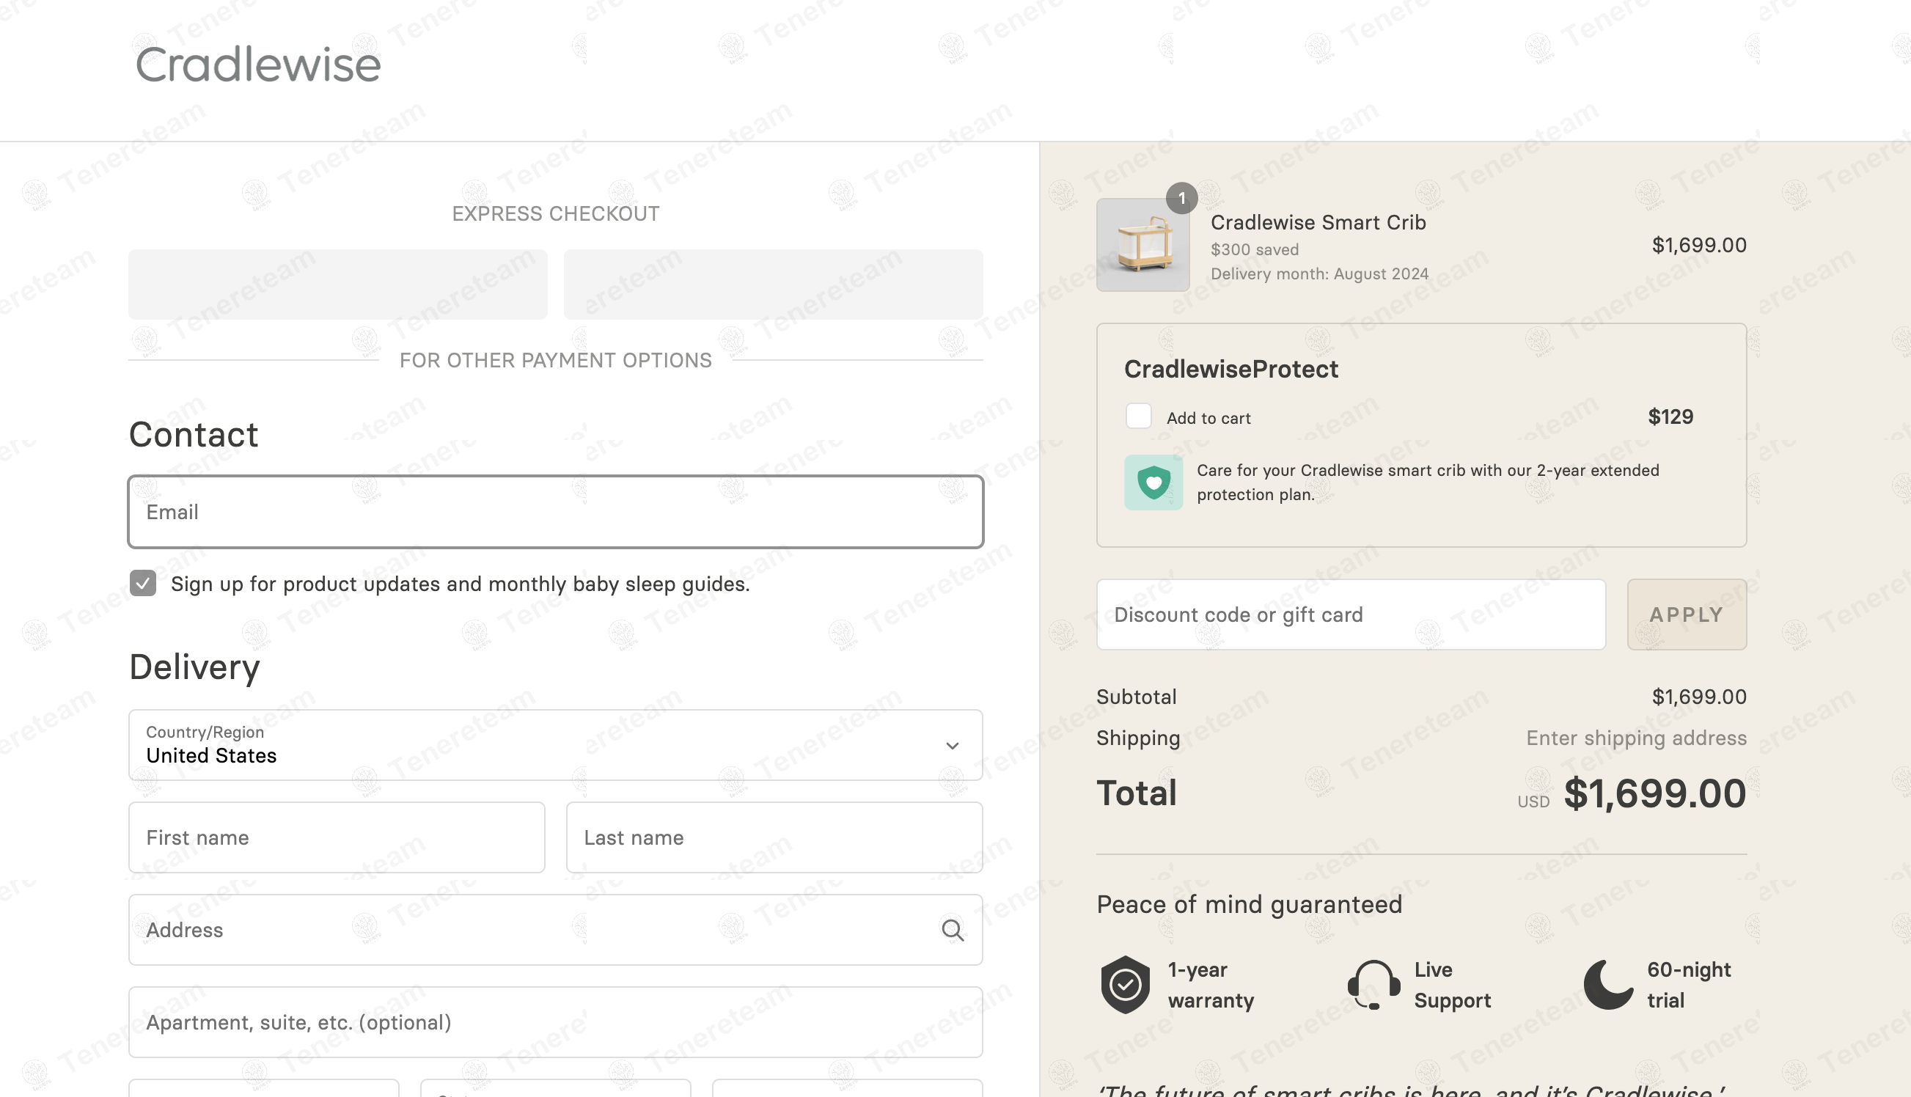Viewport: 1911px width, 1097px height.
Task: Click the 'Shipping' label
Action: pos(1138,738)
